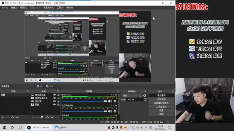Viewport: 234px width, 131px height.
Task: Open transition properties gear beside 渐变
Action: pos(144,95)
